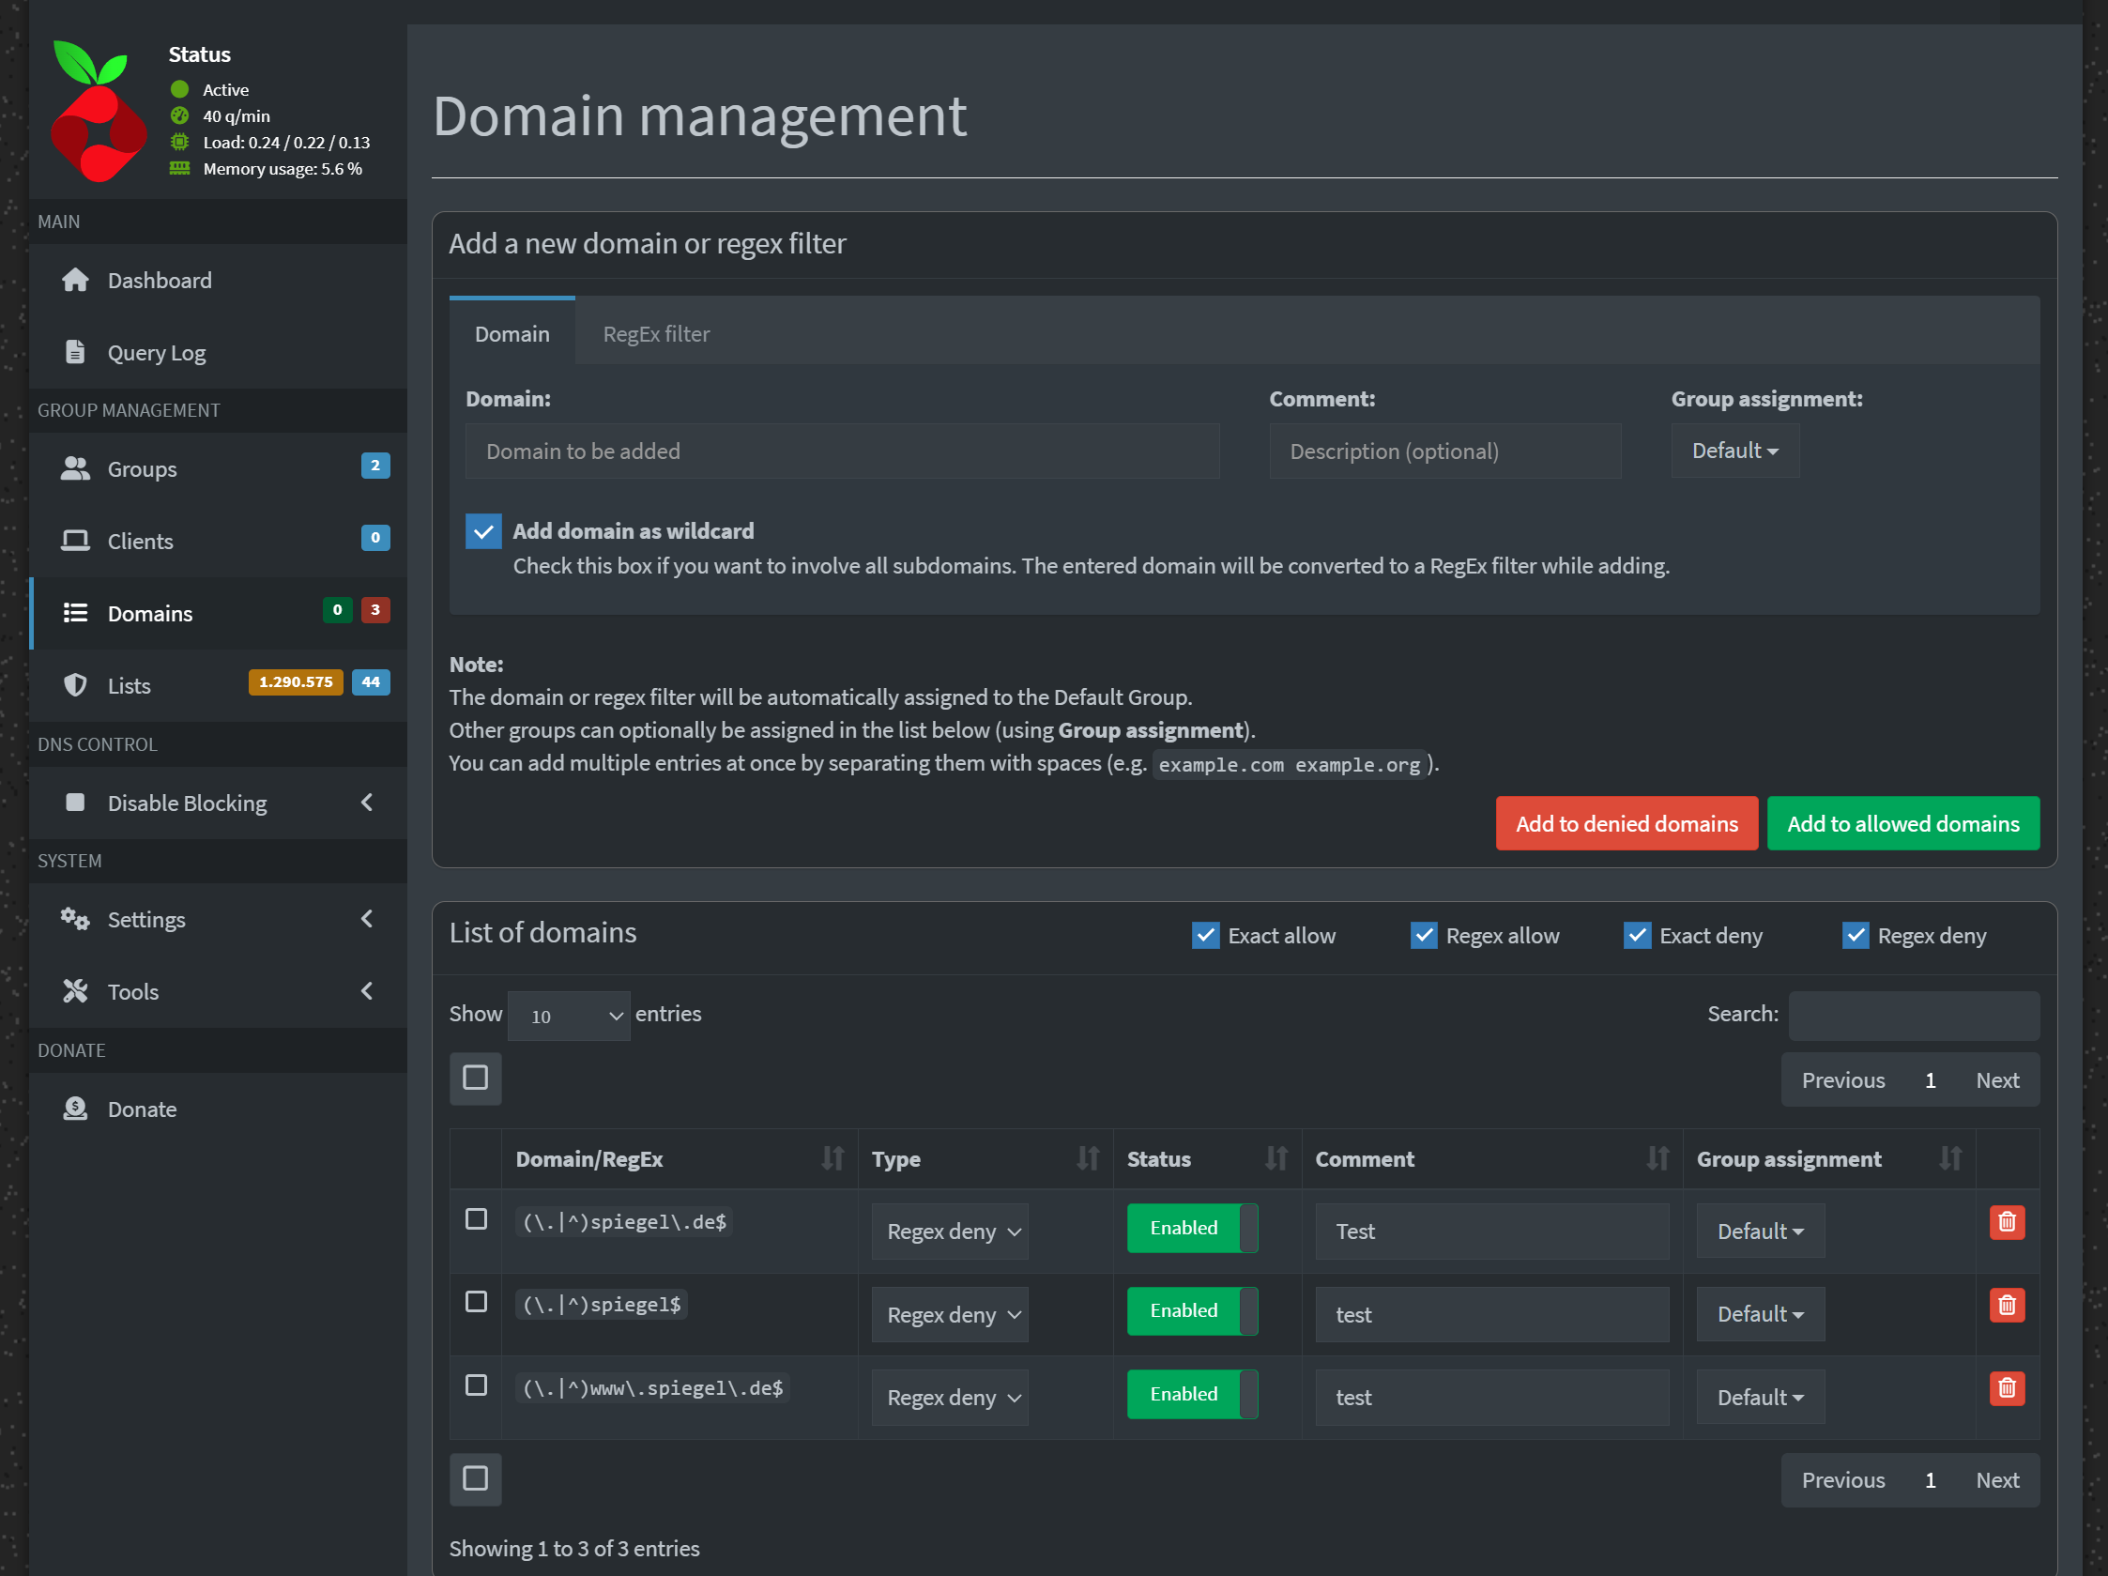Screen dimensions: 2108x1576
Task: Click the Donate hand icon
Action: point(75,1109)
